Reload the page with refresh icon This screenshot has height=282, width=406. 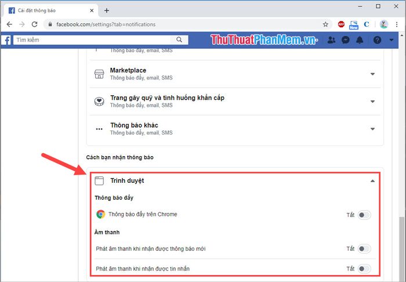34,24
